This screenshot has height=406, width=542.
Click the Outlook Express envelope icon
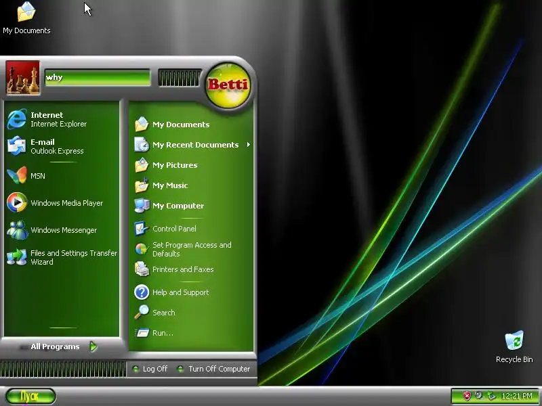pyautogui.click(x=16, y=146)
